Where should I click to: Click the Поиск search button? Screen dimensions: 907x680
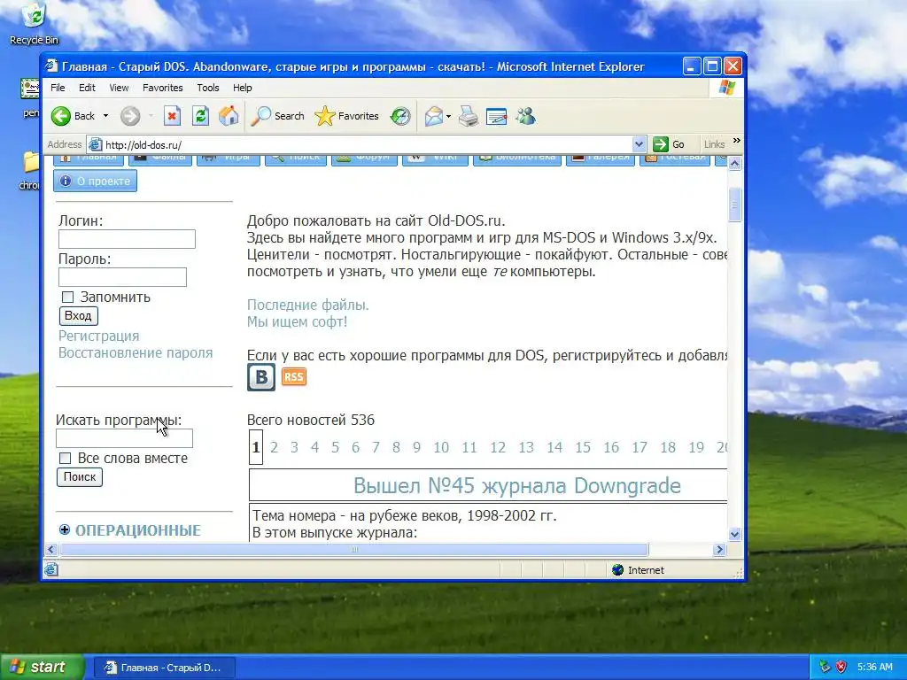click(x=80, y=477)
